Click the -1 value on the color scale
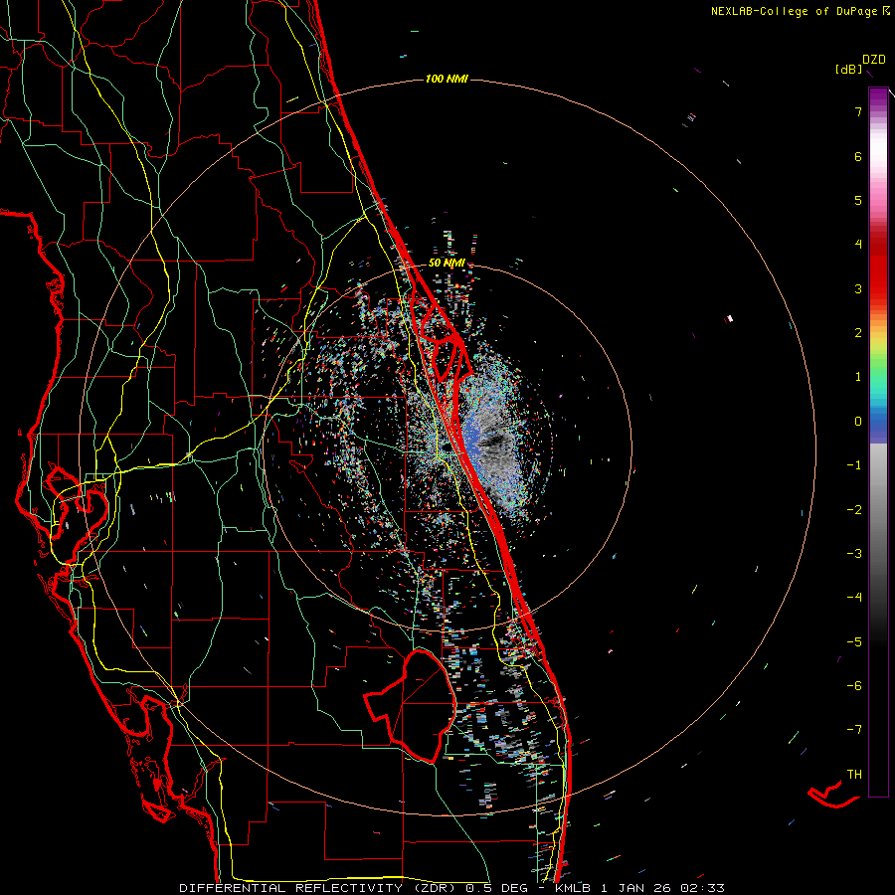The height and width of the screenshot is (895, 895). (x=854, y=465)
